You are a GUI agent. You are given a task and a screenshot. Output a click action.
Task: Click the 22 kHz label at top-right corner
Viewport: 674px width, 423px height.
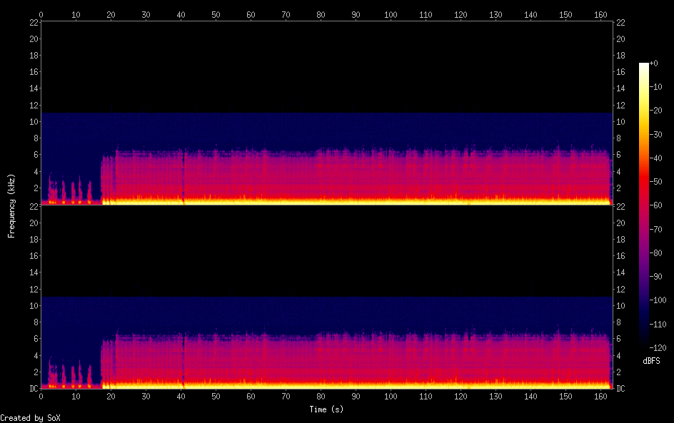click(621, 23)
